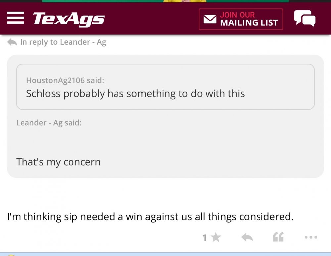Click the "HoustonAg2106 said:" username label

point(65,80)
